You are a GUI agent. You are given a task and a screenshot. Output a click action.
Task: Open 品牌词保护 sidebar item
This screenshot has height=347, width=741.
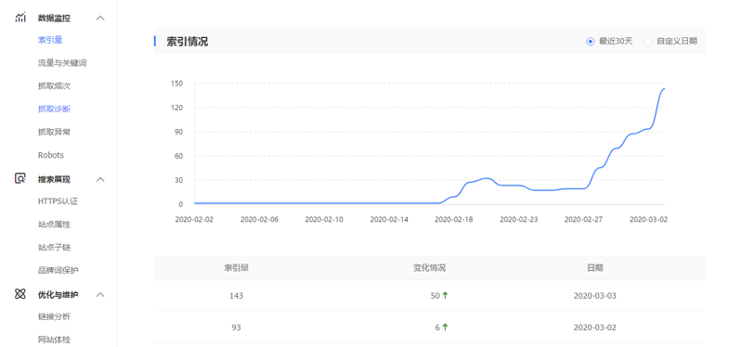tap(58, 270)
